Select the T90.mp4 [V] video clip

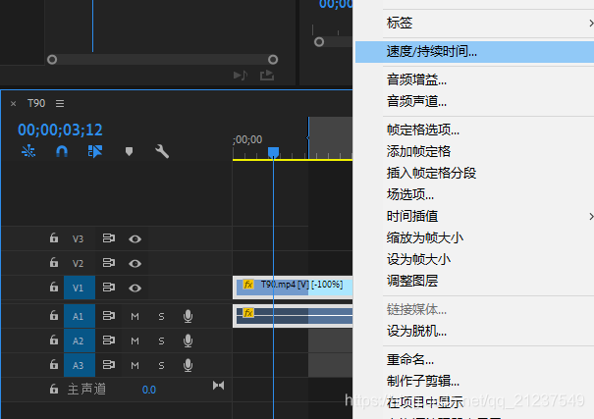coord(293,288)
